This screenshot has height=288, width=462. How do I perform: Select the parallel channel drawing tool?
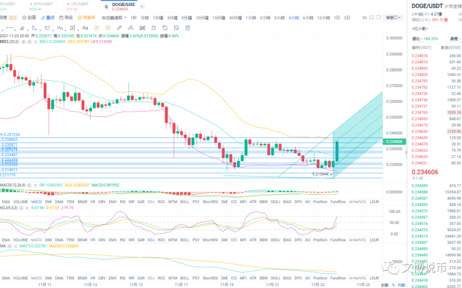[x=22, y=28]
